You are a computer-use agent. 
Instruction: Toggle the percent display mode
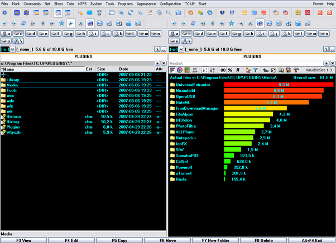tap(230, 70)
